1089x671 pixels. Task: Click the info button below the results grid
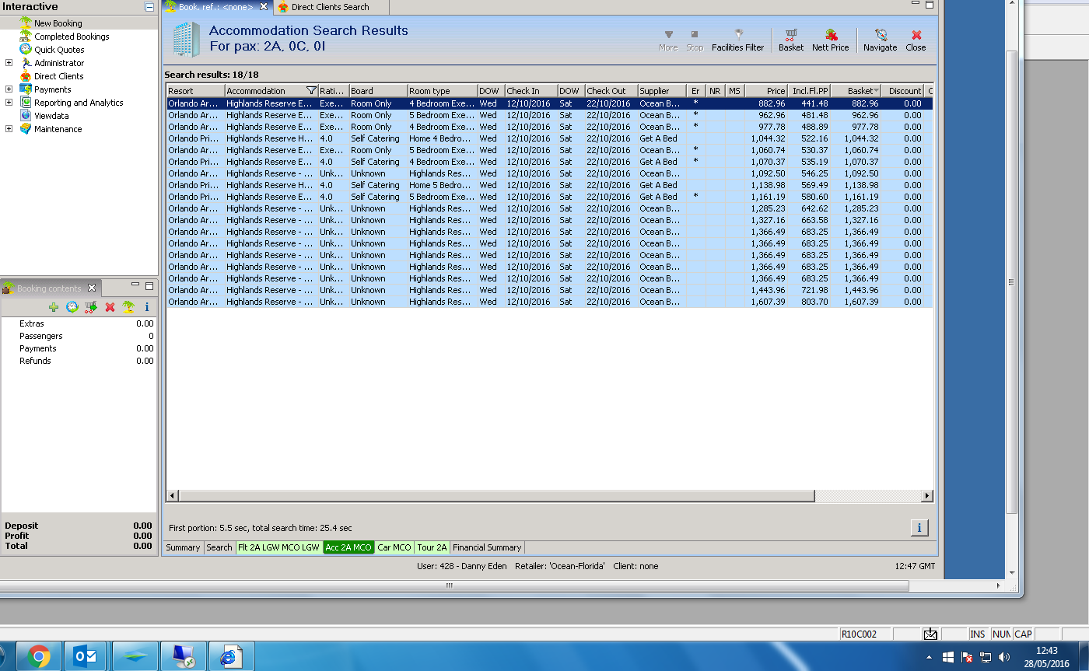coord(919,528)
